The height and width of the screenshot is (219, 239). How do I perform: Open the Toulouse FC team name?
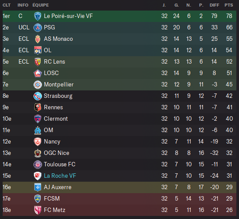[x=60, y=164]
